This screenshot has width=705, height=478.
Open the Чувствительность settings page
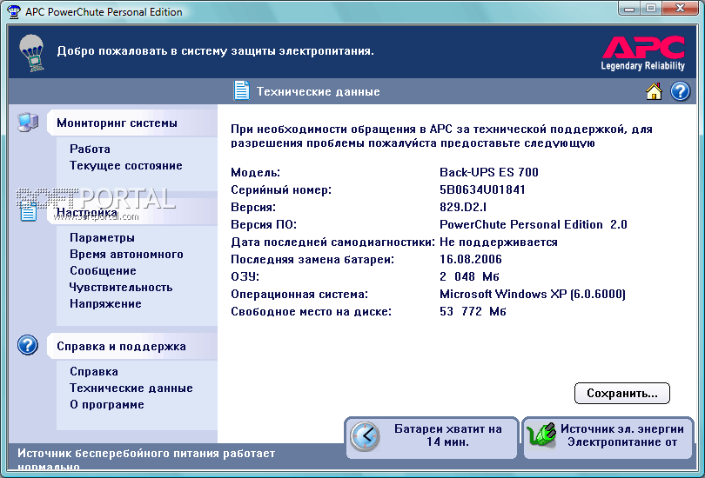tap(121, 288)
